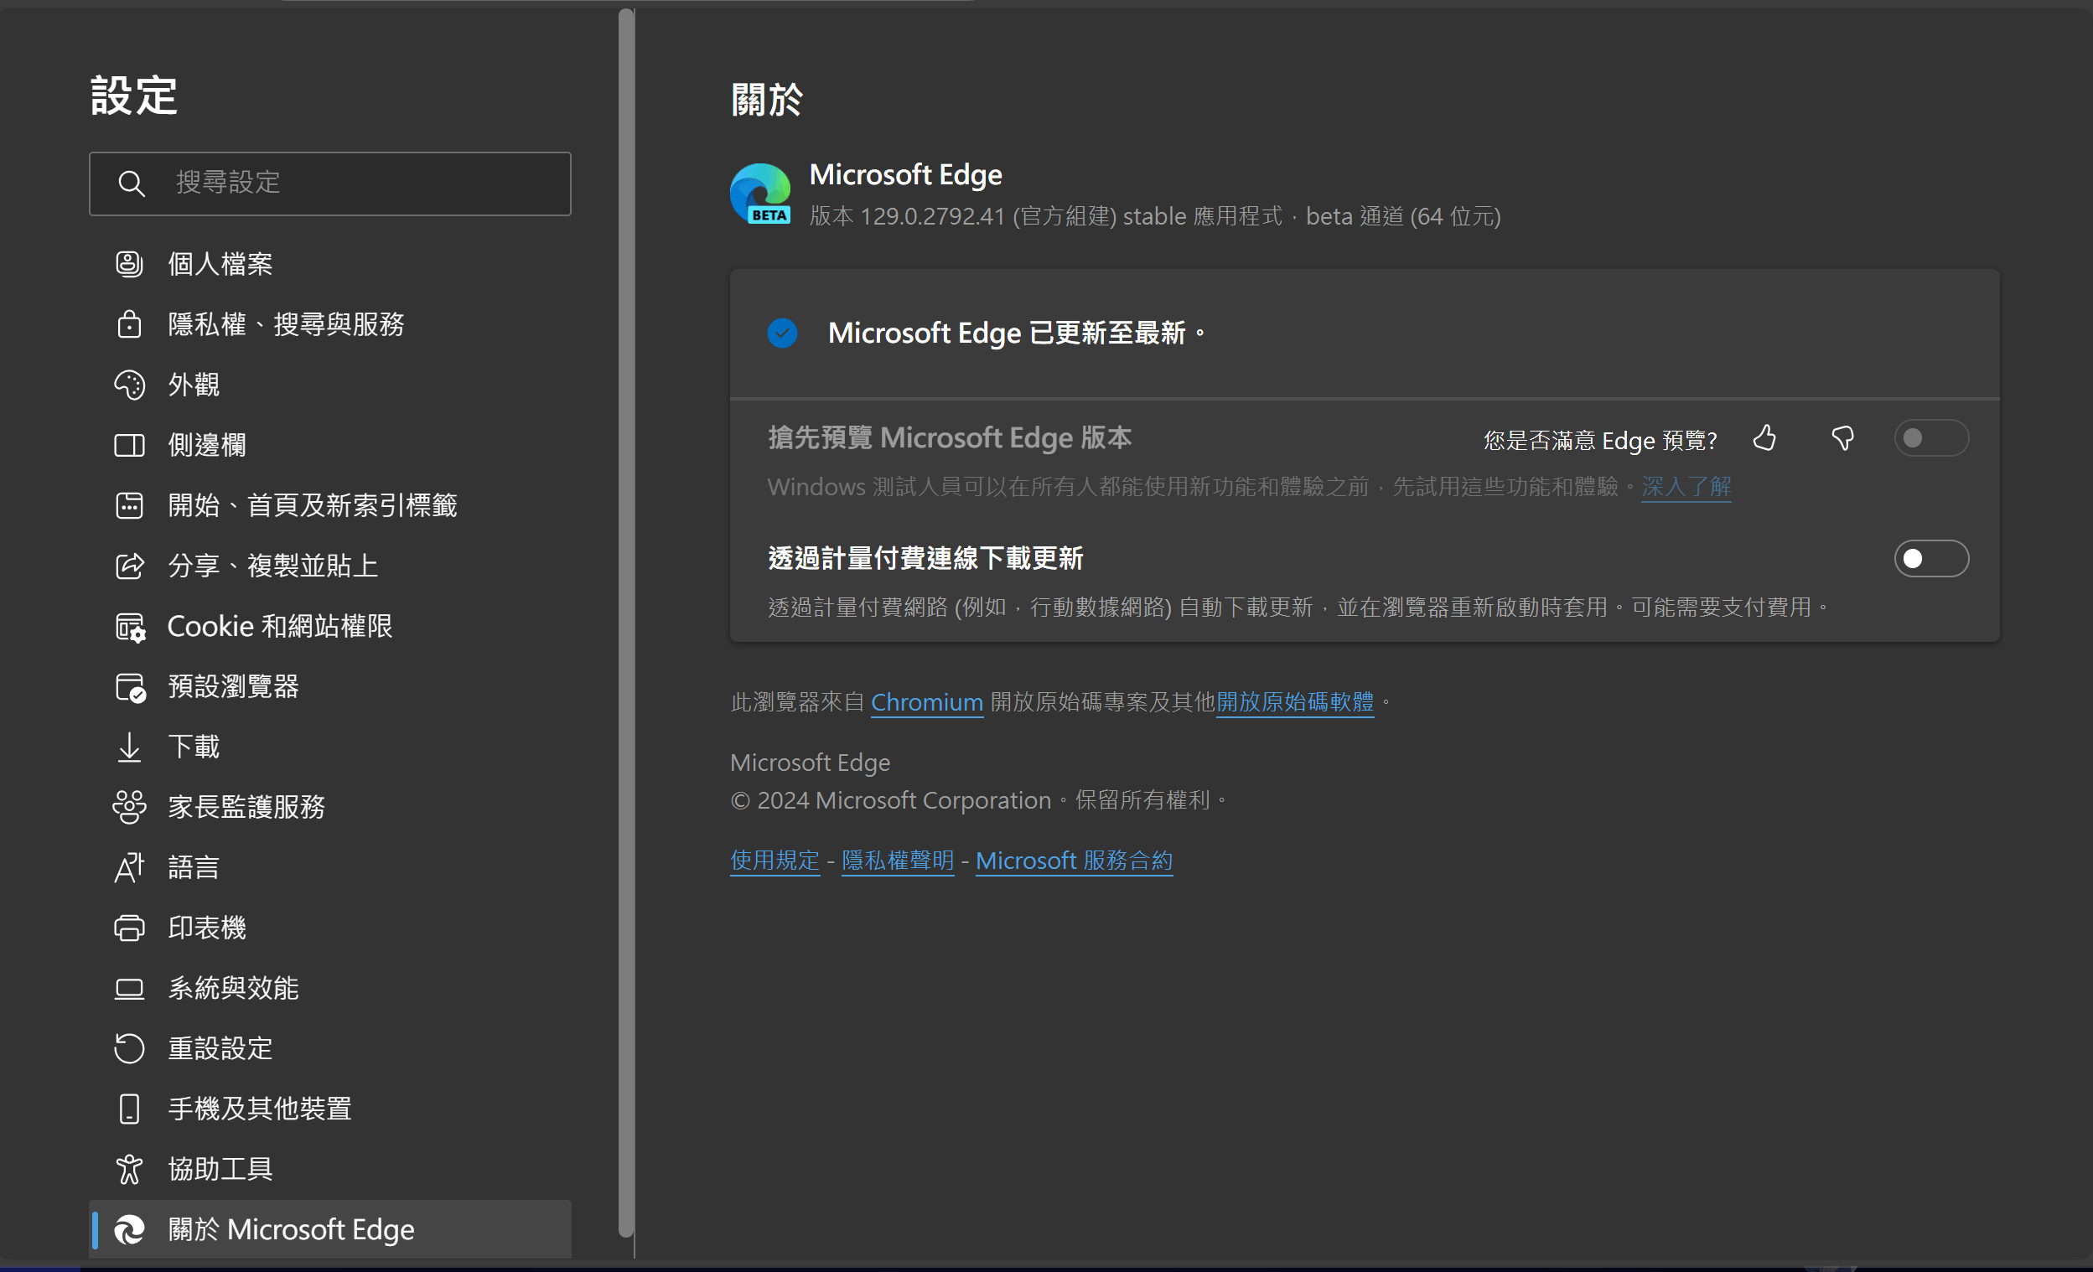Screen dimensions: 2093x1272
Task: Click the Edge Beta logo icon
Action: pos(760,194)
